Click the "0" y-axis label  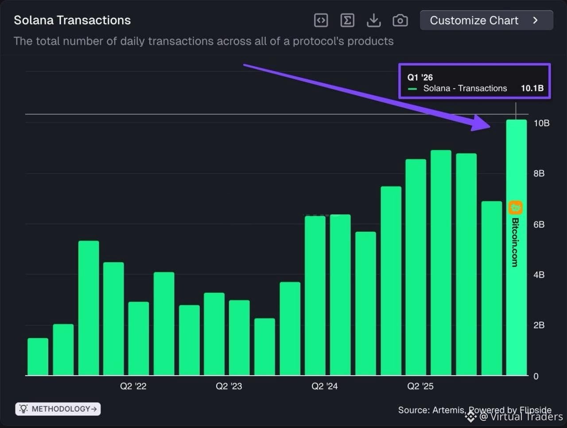click(536, 376)
